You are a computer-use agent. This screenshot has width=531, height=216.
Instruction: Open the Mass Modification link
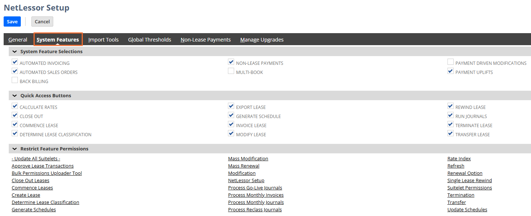tap(248, 158)
